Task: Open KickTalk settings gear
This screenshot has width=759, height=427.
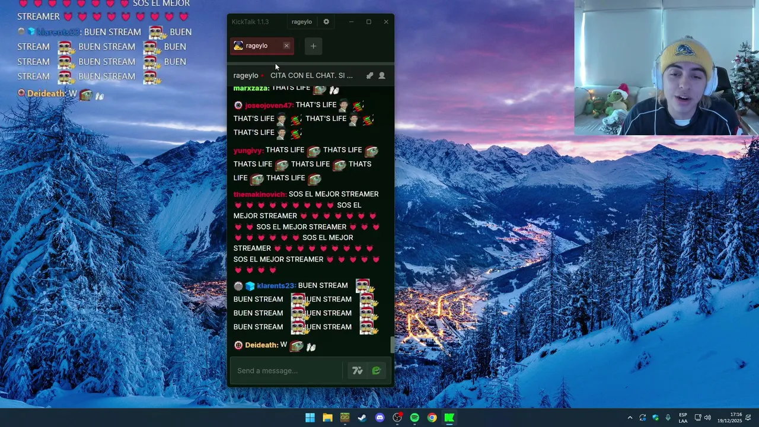Action: [326, 22]
